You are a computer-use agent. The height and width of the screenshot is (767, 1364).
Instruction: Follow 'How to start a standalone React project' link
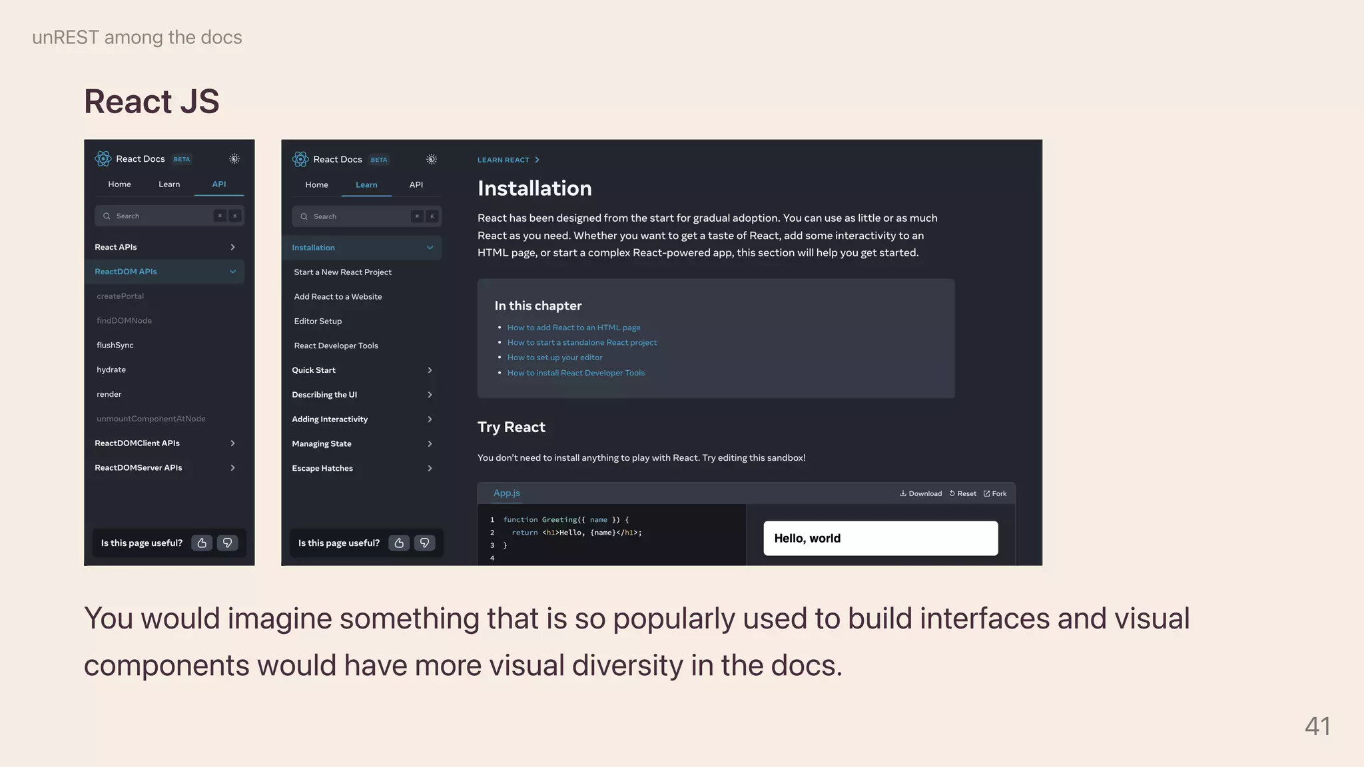[581, 343]
